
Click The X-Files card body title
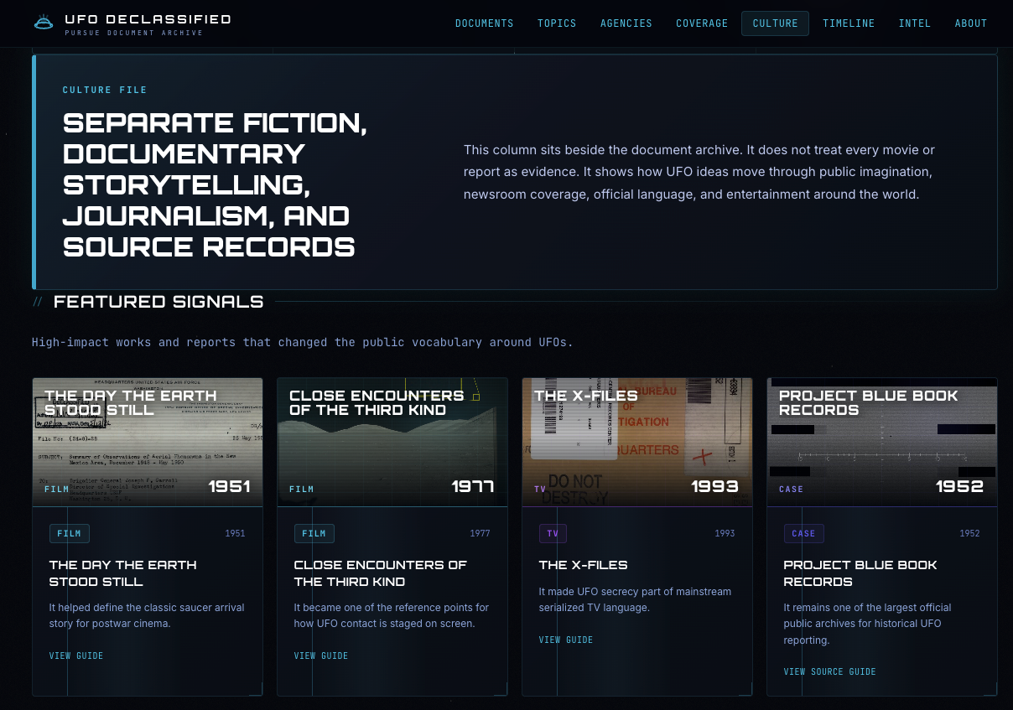[584, 565]
